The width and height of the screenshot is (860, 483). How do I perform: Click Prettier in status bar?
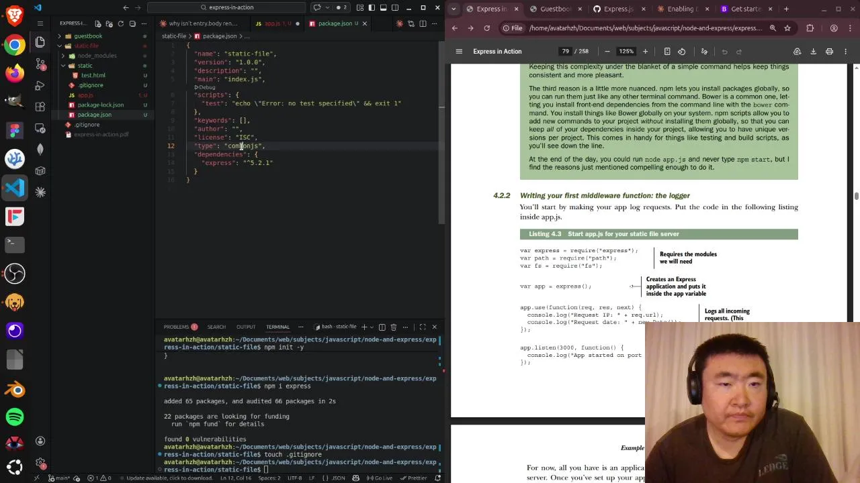(x=414, y=478)
